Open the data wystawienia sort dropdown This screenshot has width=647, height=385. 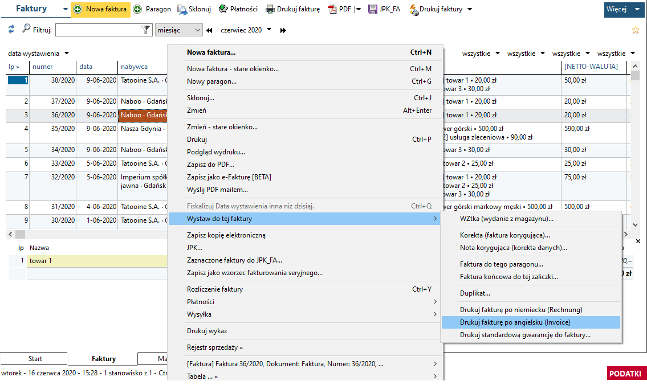pos(67,53)
